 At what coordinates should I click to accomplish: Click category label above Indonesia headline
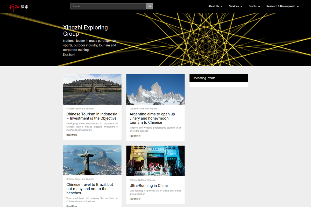(x=80, y=109)
